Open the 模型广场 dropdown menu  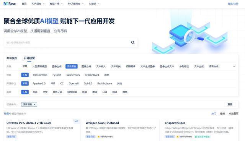[56, 3]
